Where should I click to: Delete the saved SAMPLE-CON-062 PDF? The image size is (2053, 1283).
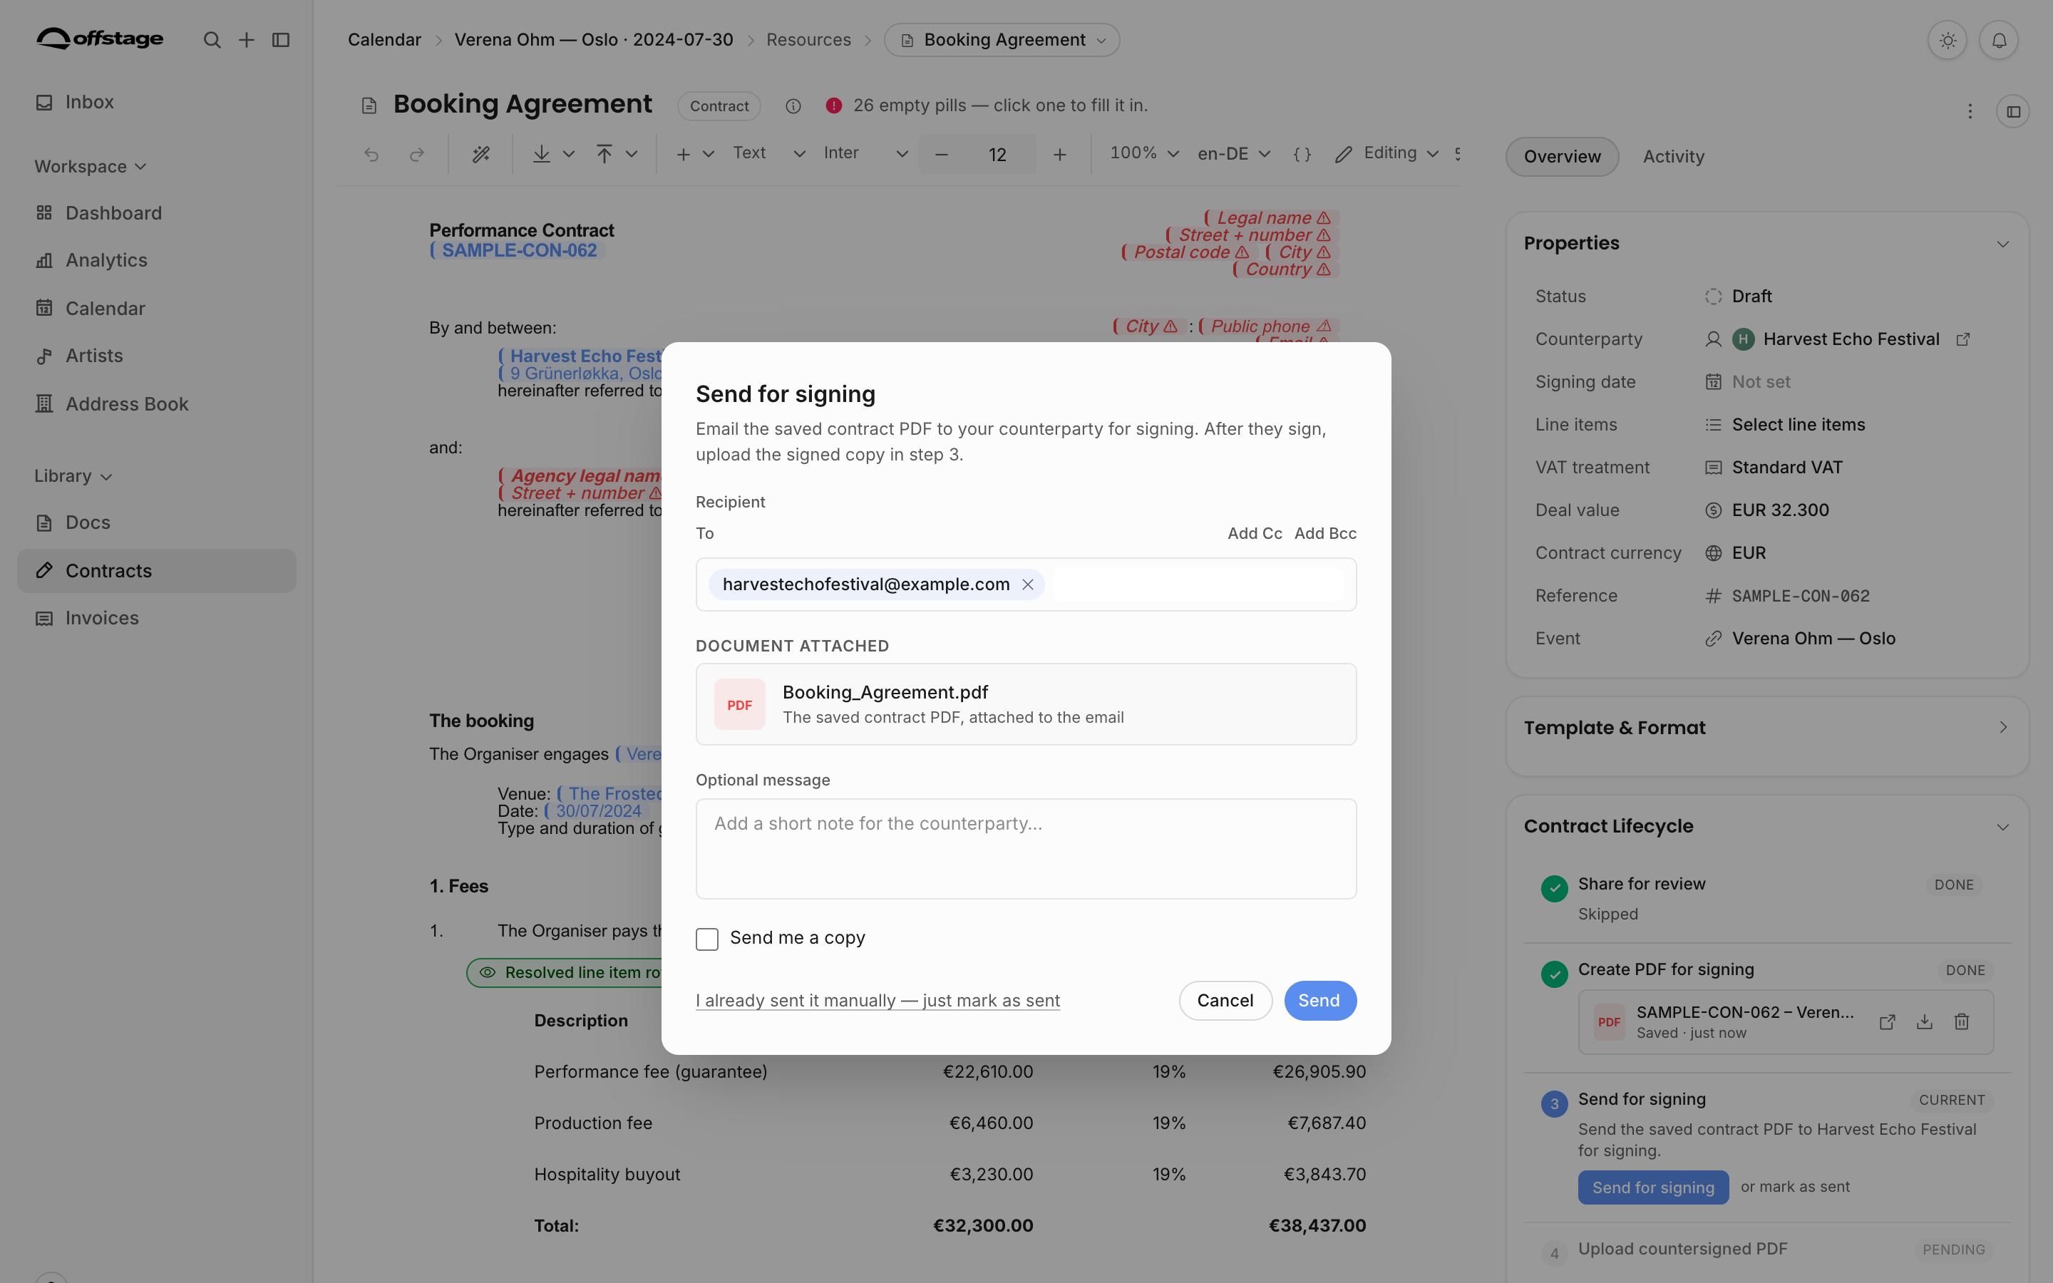[x=1961, y=1021]
